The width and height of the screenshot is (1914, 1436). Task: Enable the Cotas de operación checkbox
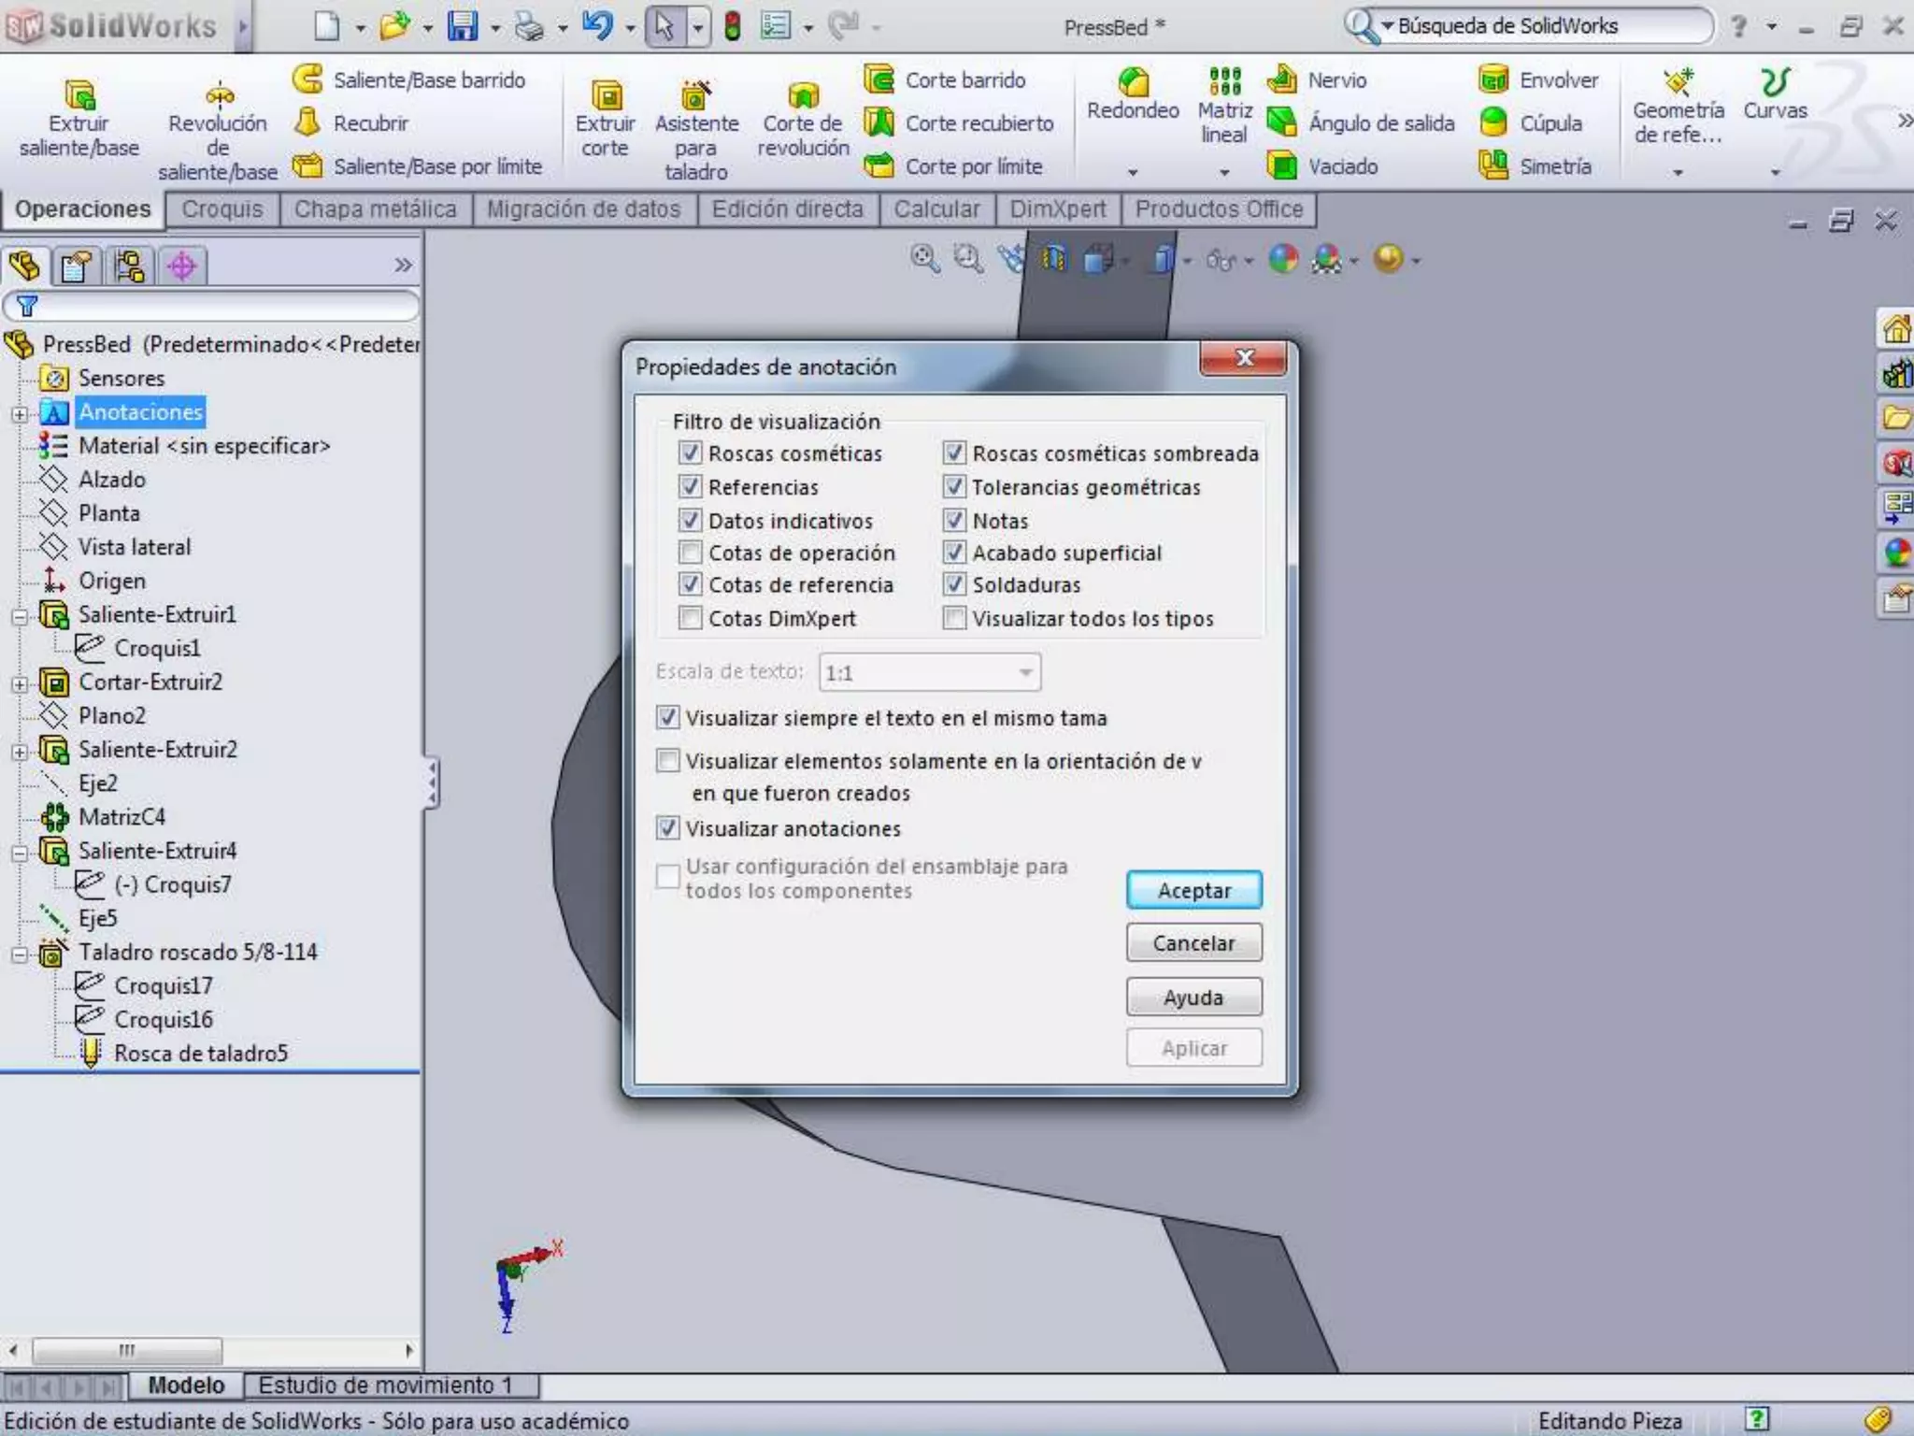[x=691, y=553]
